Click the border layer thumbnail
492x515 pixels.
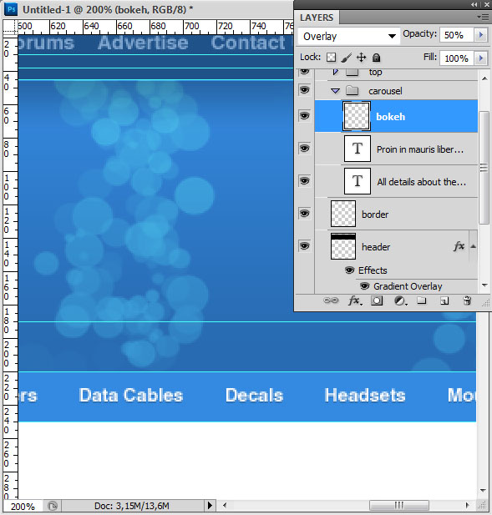(x=343, y=214)
